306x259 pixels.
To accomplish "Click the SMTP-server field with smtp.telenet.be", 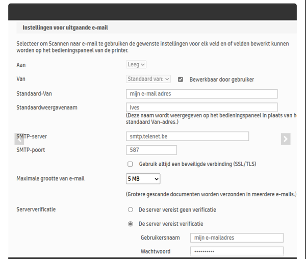I will (187, 136).
